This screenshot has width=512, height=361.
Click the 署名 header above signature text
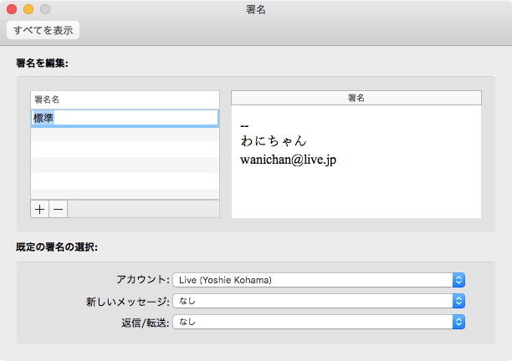pos(356,98)
